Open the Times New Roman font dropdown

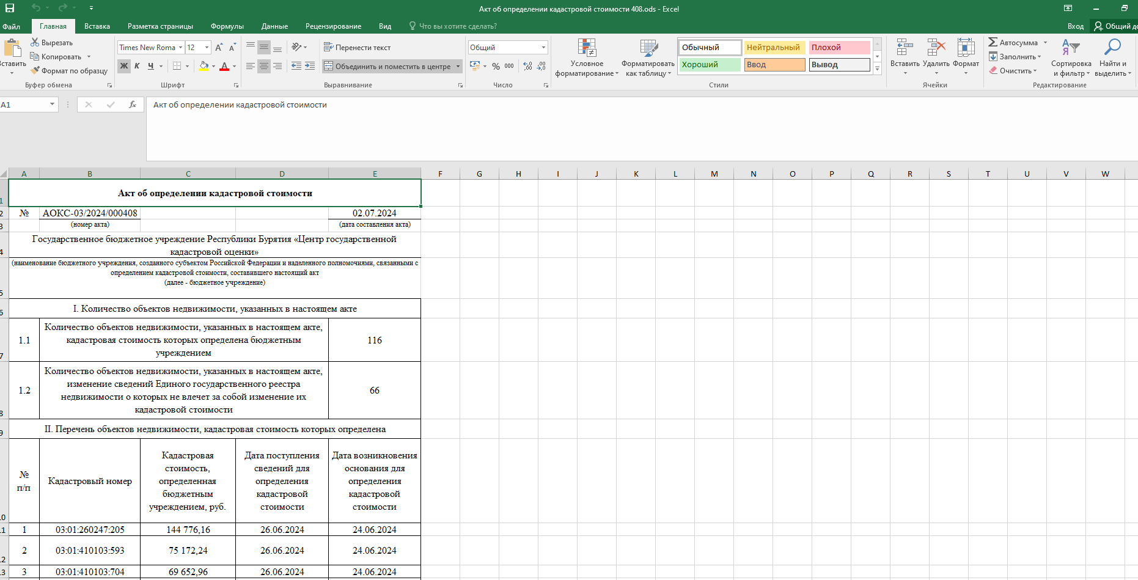(180, 48)
